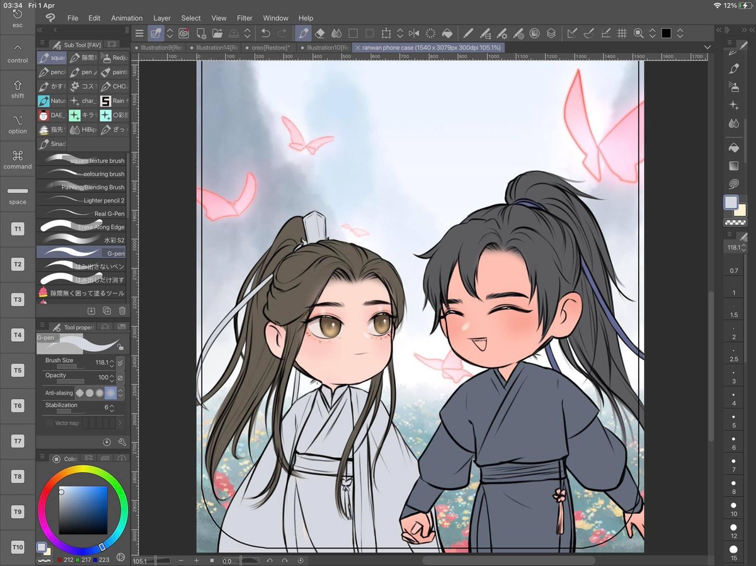Screen dimensions: 756x566
Task: Open sub tool detail wrench icon
Action: [x=122, y=443]
